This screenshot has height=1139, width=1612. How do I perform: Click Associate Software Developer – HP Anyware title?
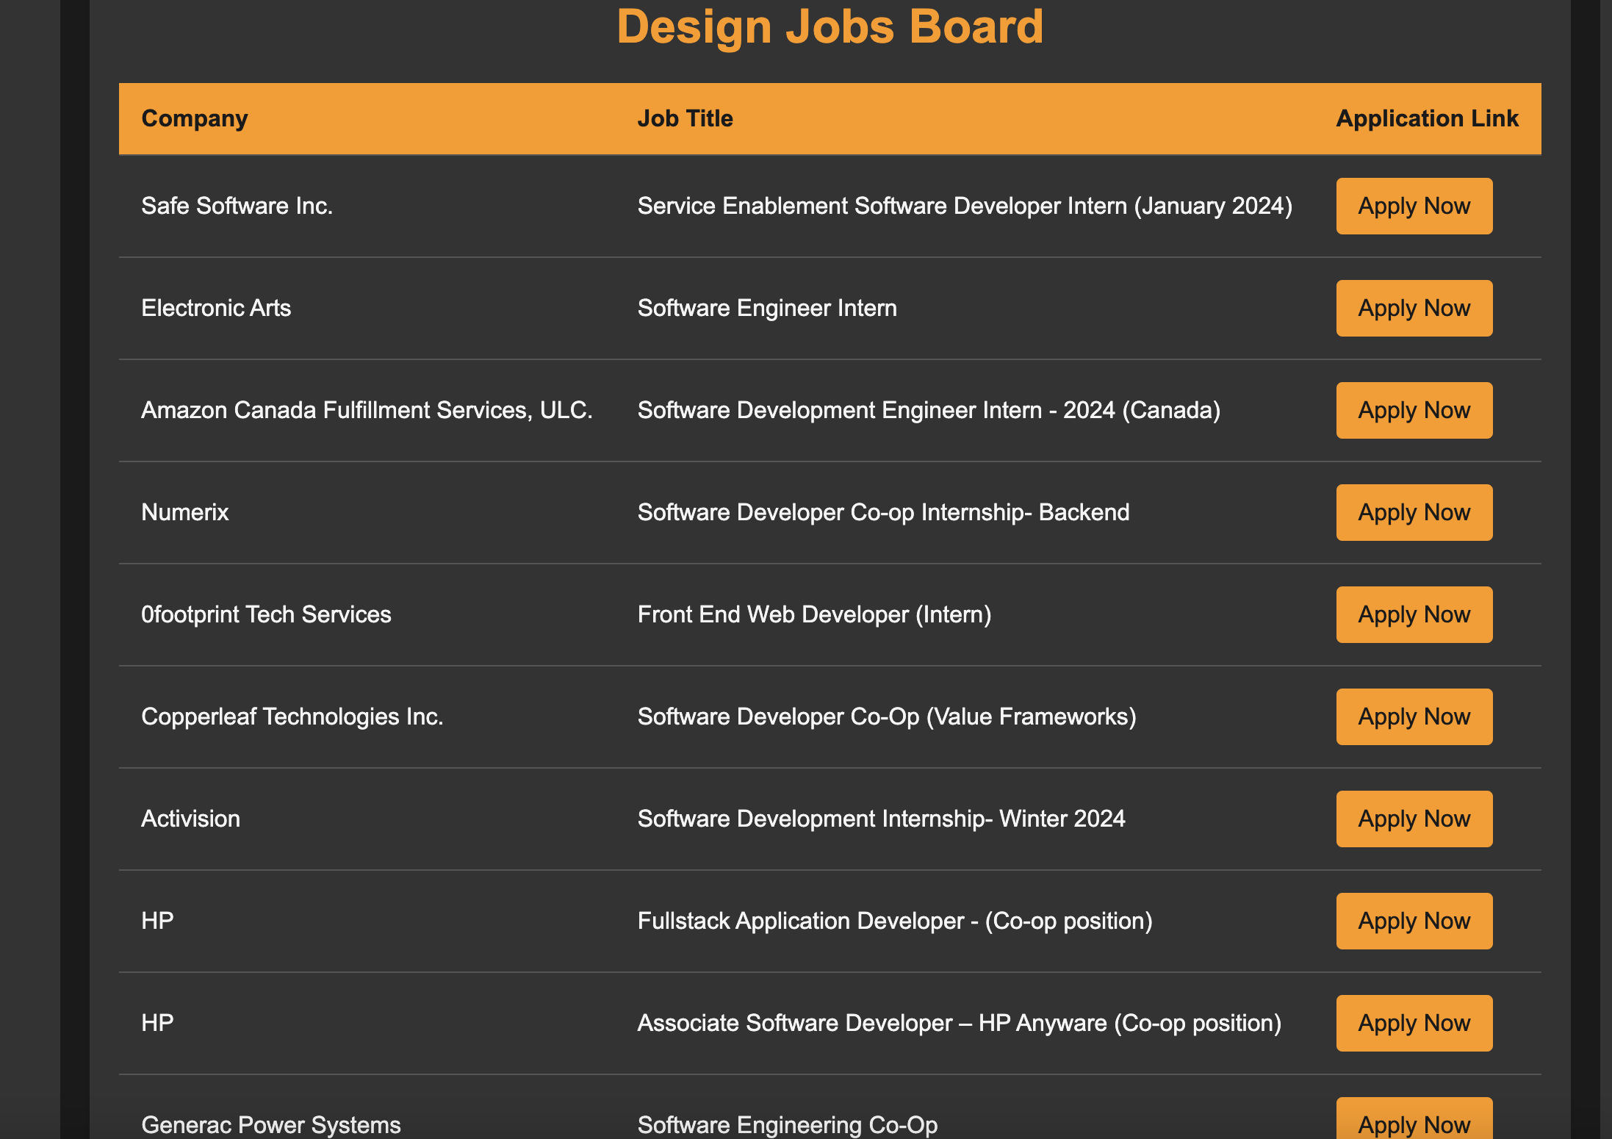point(960,1023)
